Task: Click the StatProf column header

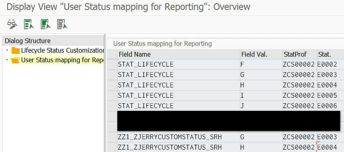Action: (300, 54)
